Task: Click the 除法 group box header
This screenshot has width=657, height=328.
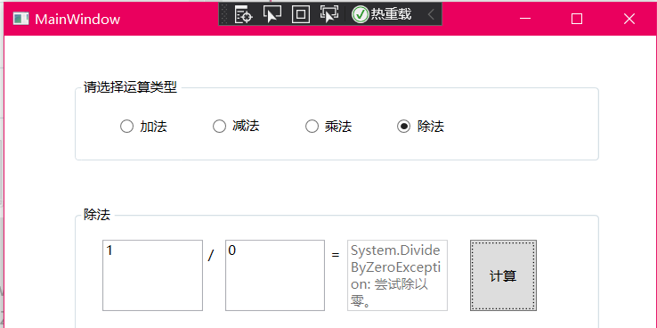Action: coord(97,215)
